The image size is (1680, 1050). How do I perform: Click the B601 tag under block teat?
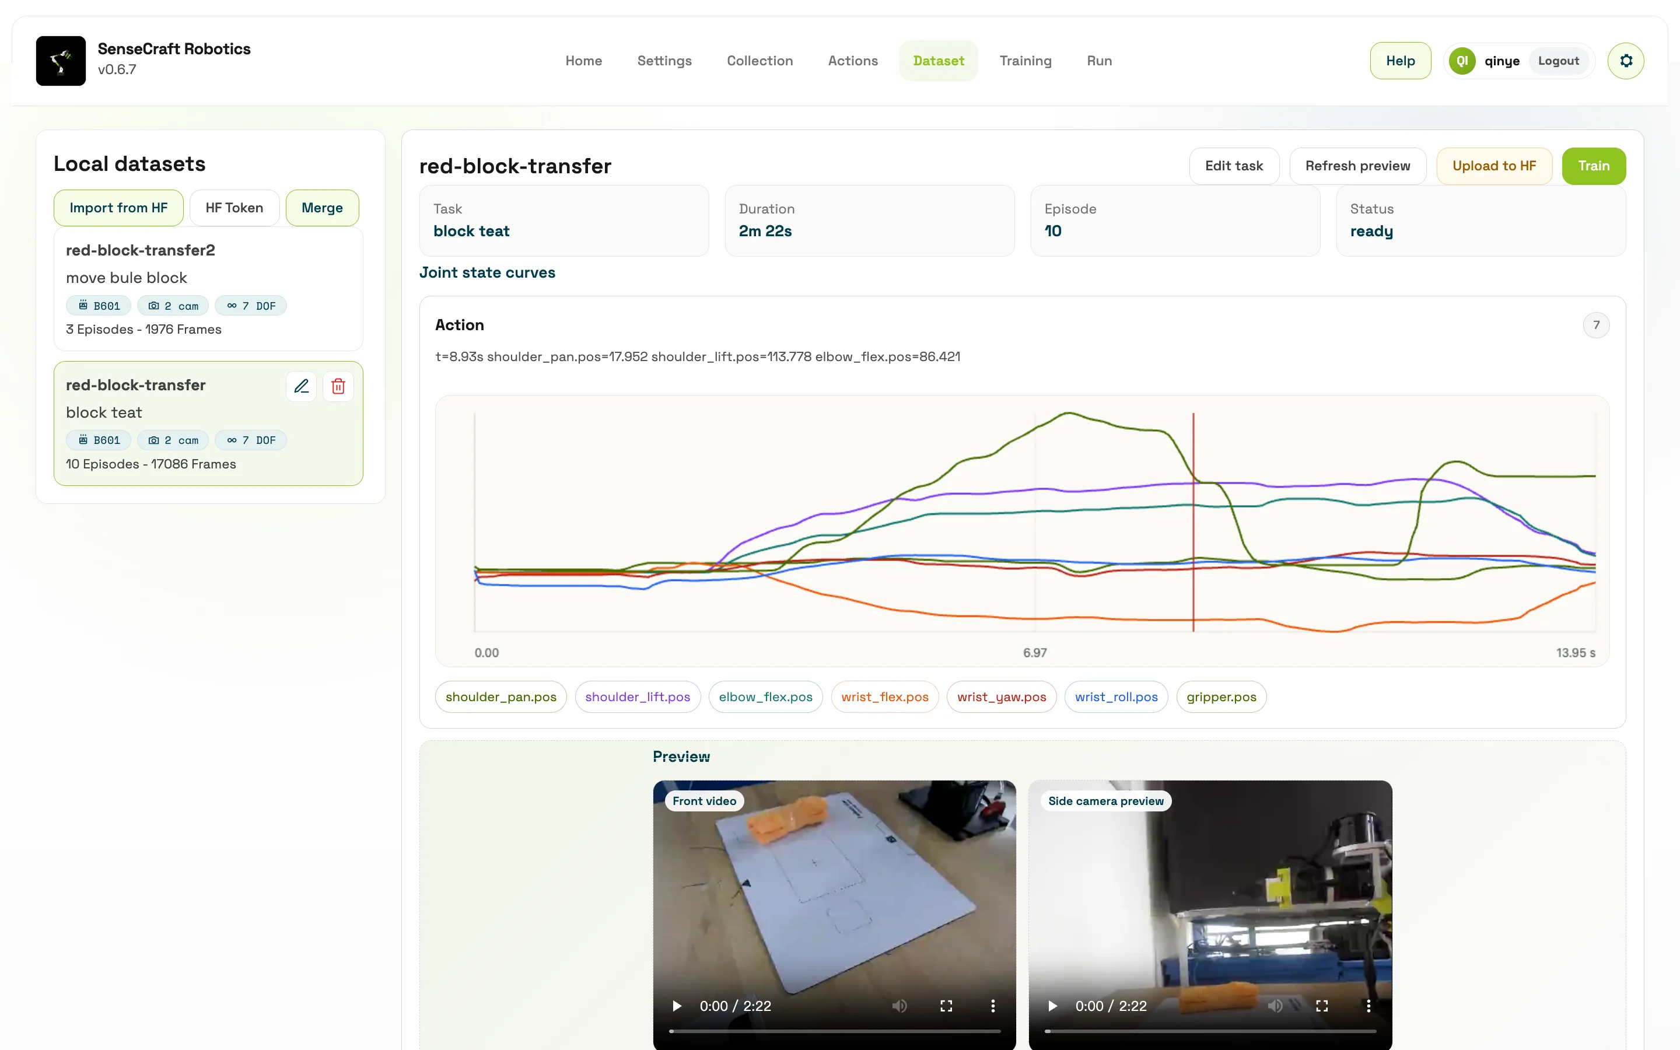coord(99,440)
